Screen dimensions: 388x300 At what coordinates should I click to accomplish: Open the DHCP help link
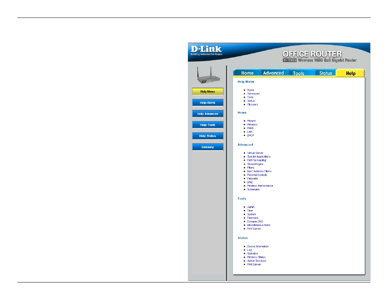pyautogui.click(x=251, y=135)
